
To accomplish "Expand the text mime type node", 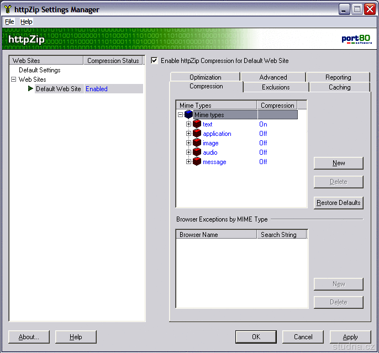I will point(189,124).
